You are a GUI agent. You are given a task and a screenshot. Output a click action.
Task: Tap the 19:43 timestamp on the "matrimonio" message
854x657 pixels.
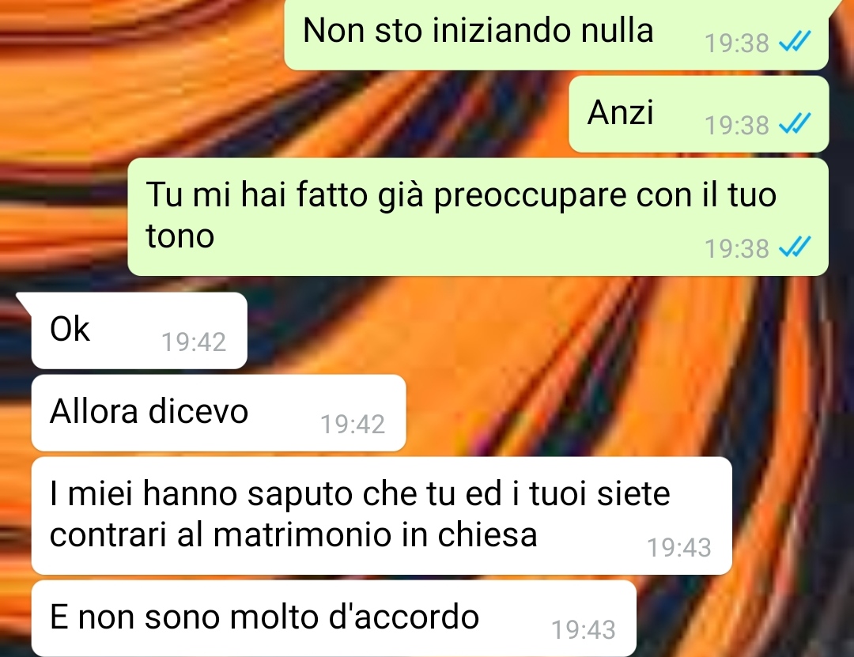679,548
